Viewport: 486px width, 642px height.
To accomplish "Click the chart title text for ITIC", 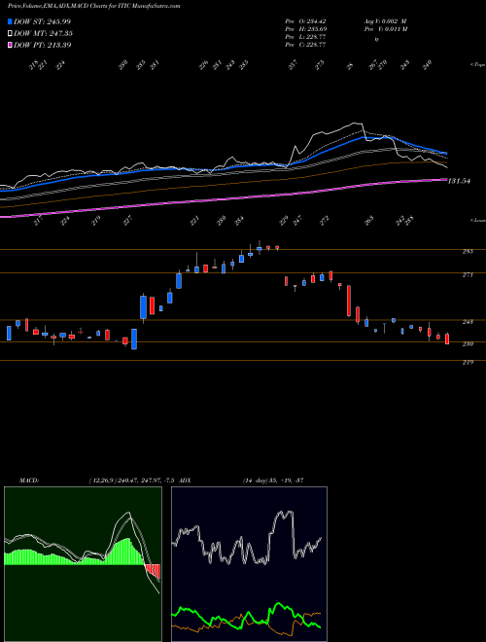I will (x=93, y=6).
